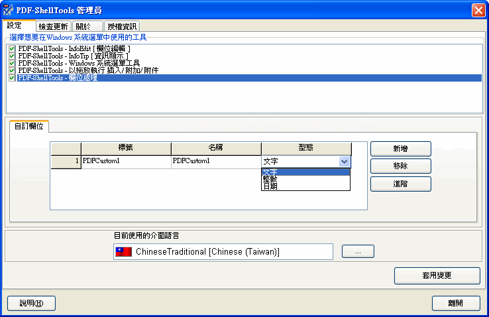Select the 自訂欄位 tab
Screen dimensions: 489x317
click(29, 126)
